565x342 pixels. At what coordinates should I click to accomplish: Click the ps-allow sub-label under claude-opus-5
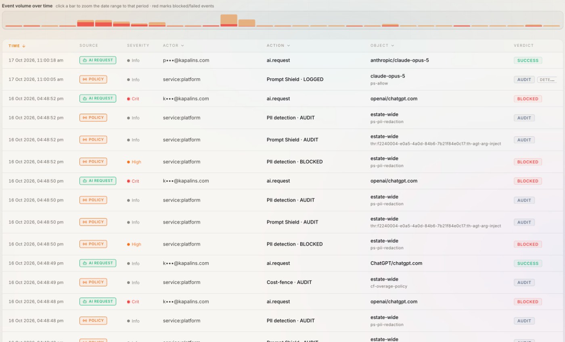[379, 83]
